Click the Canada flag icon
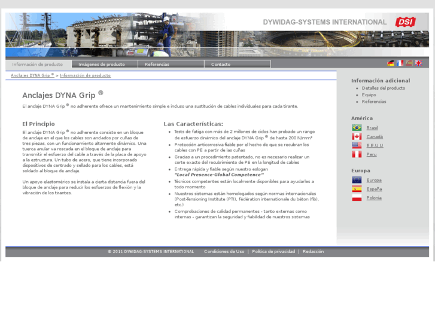 pos(357,136)
